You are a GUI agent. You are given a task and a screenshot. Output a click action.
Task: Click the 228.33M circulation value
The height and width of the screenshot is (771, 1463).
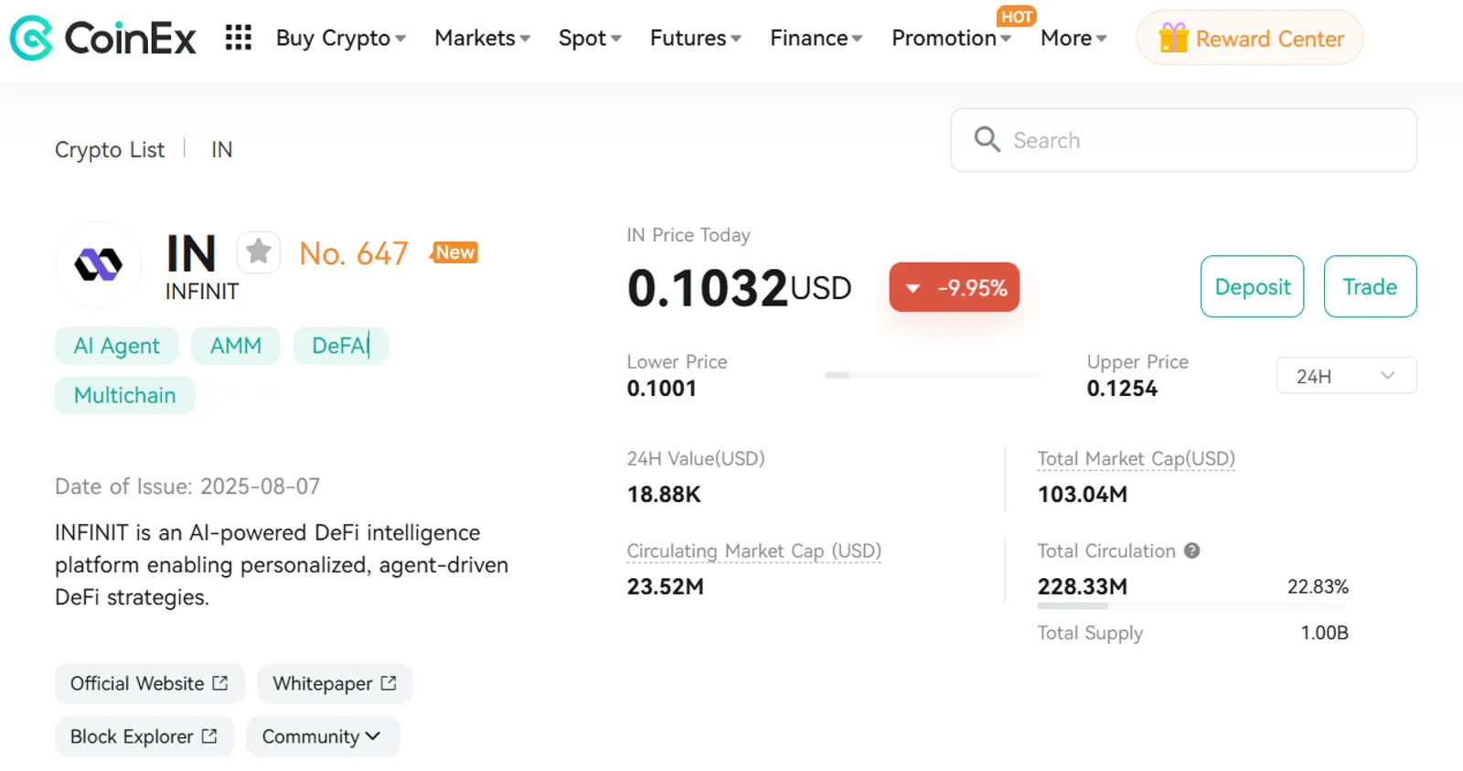1083,587
